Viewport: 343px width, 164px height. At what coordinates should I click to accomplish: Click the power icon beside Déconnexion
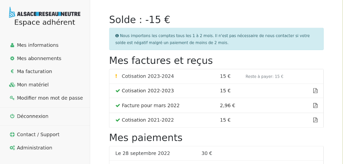12,116
